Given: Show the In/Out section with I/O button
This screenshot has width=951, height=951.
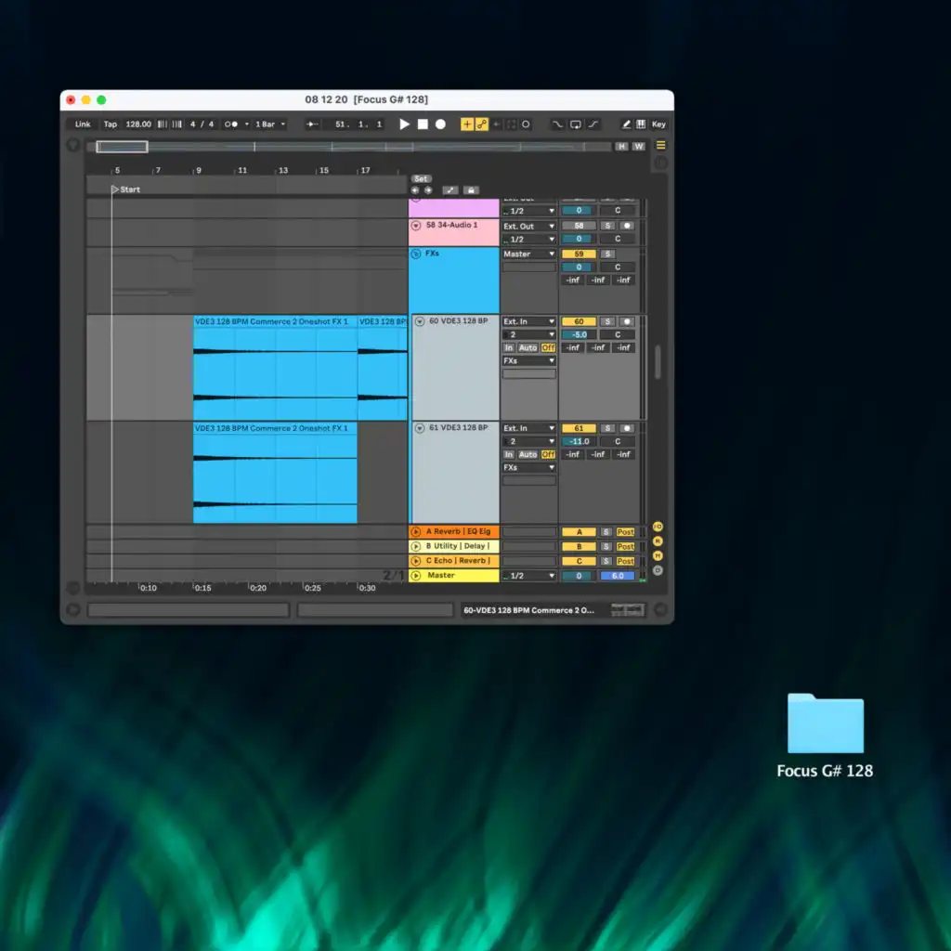Looking at the screenshot, I should (x=658, y=526).
